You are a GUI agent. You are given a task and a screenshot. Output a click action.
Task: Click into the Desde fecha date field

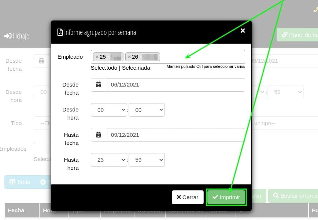click(175, 85)
